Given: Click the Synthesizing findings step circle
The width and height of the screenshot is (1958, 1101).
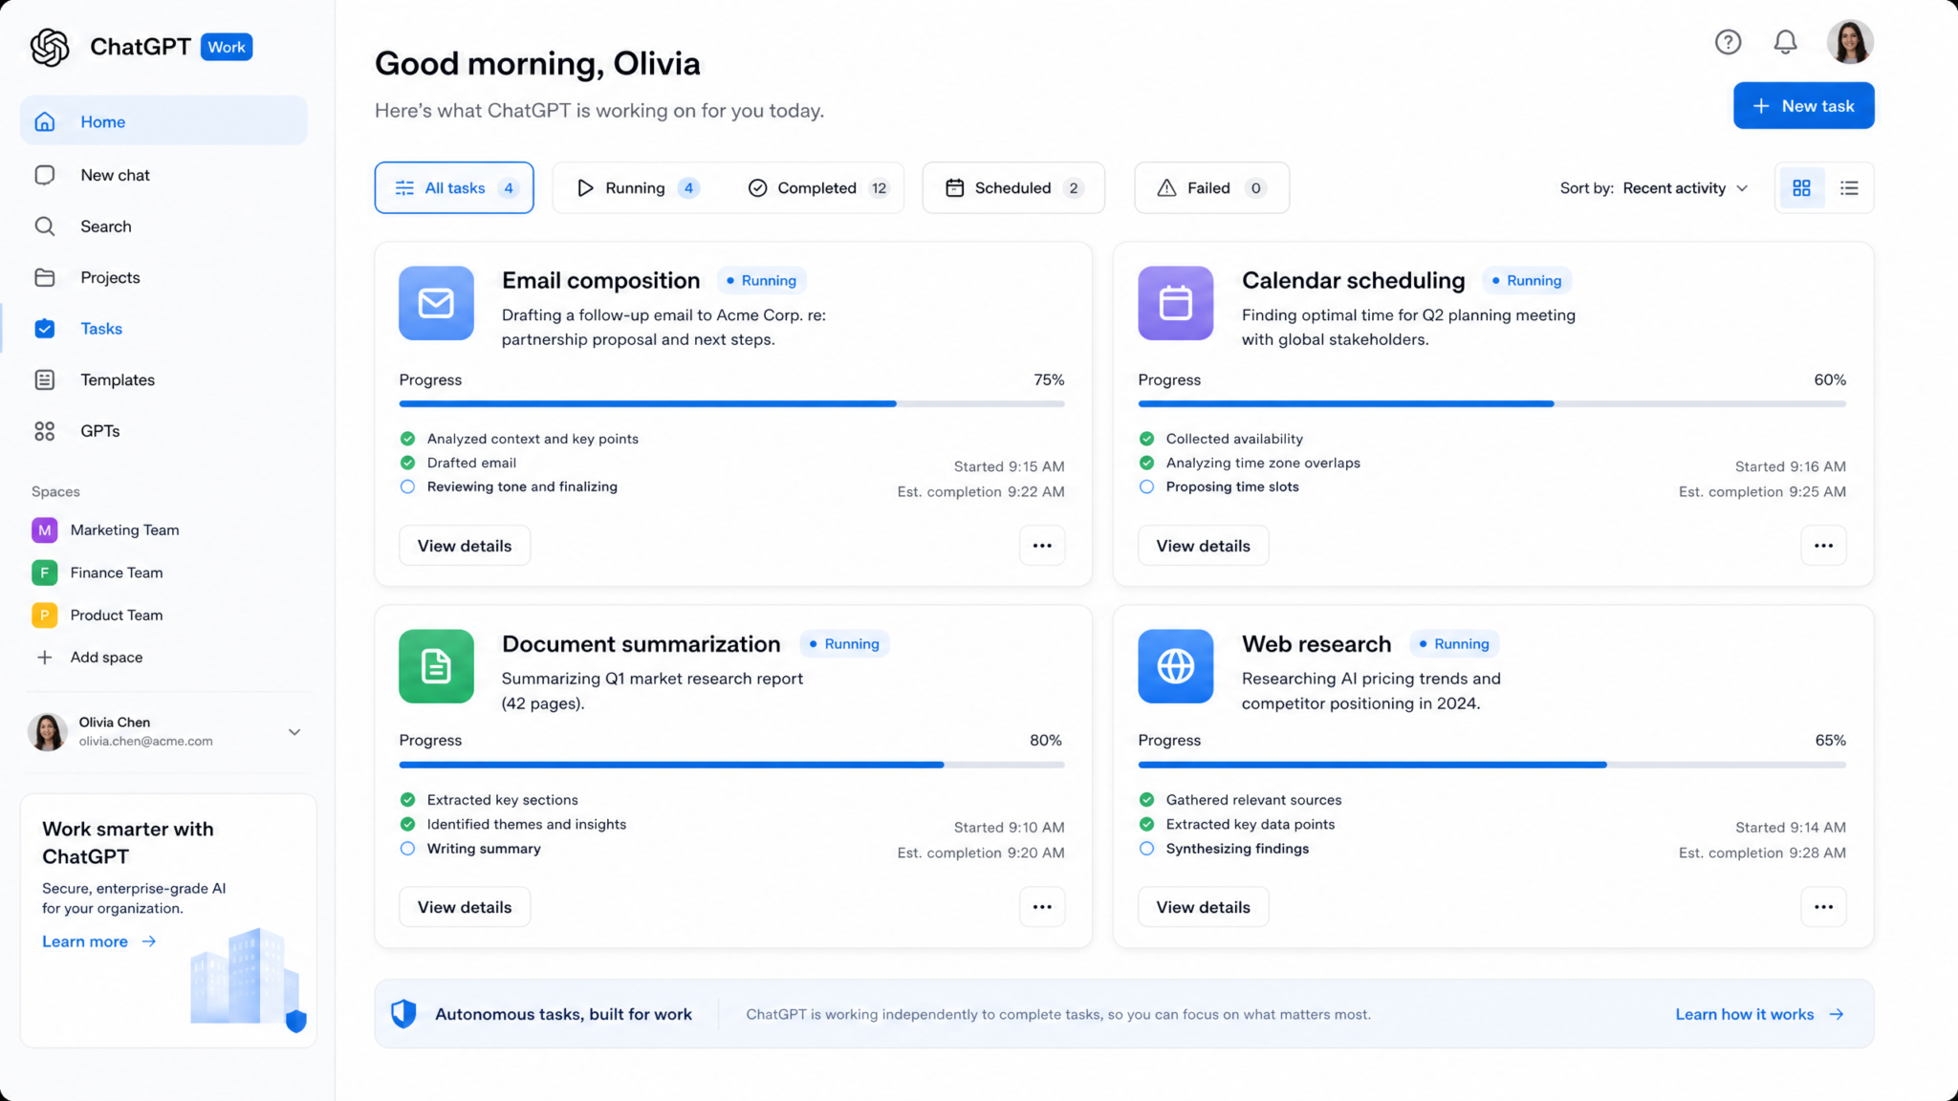Looking at the screenshot, I should pos(1146,849).
